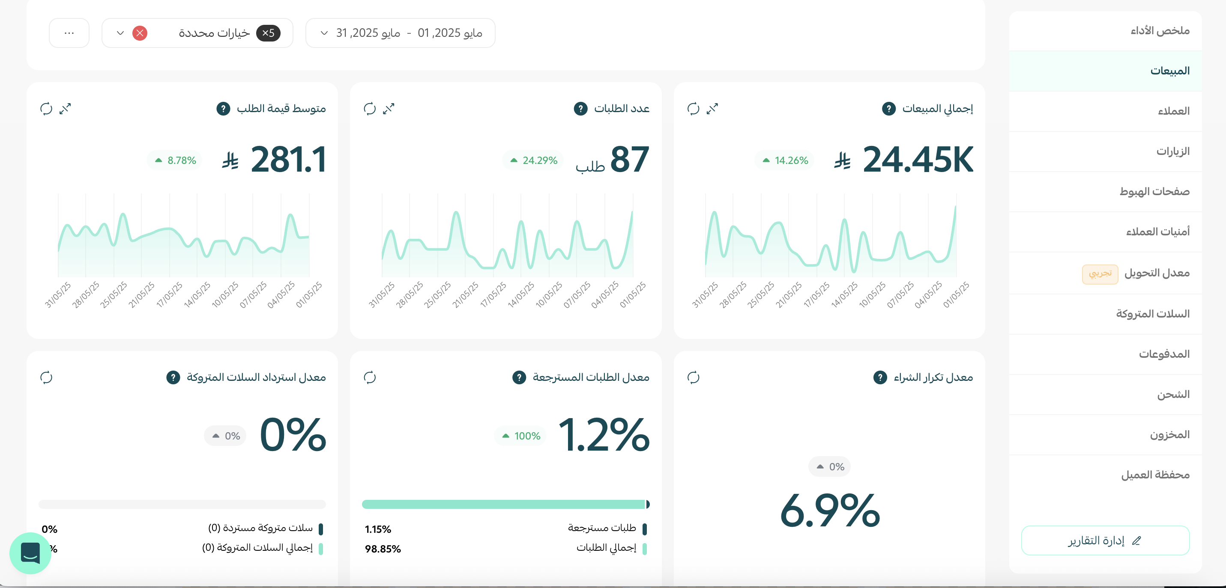1226x588 pixels.
Task: Click the returned orders progress bar
Action: pyautogui.click(x=505, y=505)
